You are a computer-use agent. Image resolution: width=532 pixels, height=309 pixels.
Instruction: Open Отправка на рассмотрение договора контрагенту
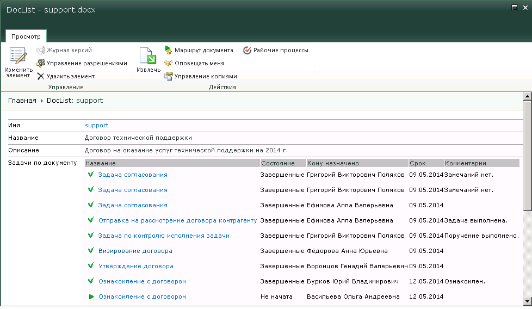[x=177, y=220]
